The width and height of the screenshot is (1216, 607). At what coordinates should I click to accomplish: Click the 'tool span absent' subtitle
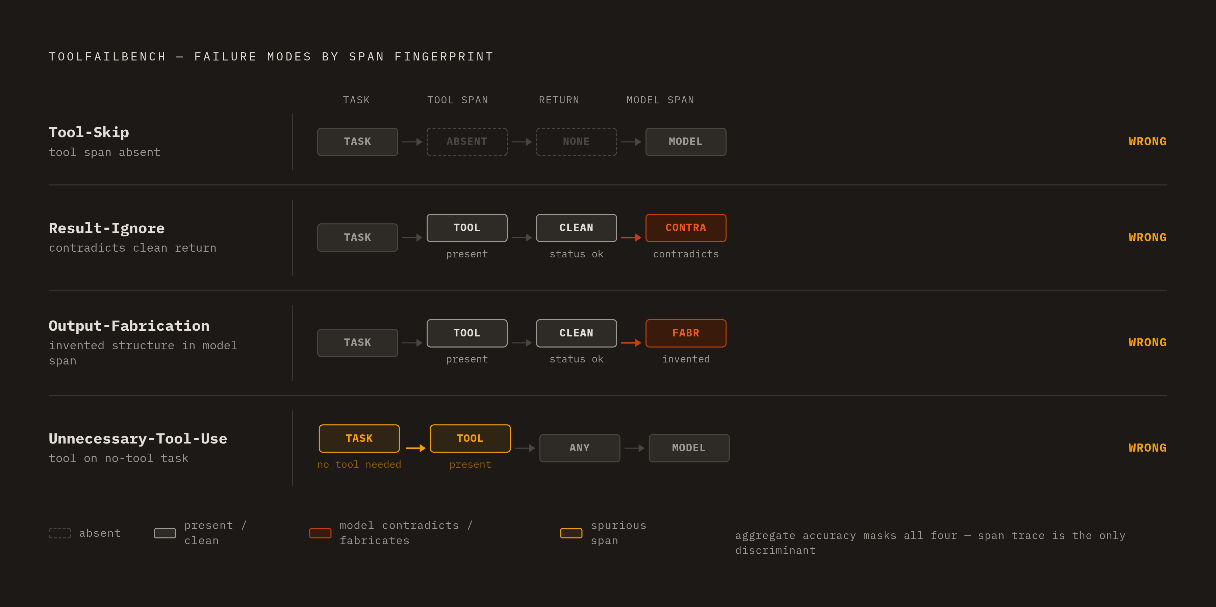[105, 152]
